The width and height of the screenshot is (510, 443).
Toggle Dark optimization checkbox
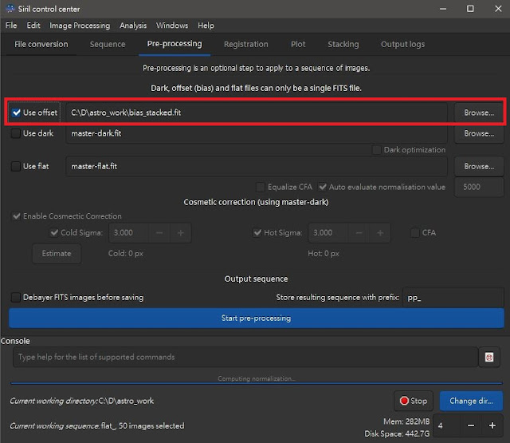377,150
